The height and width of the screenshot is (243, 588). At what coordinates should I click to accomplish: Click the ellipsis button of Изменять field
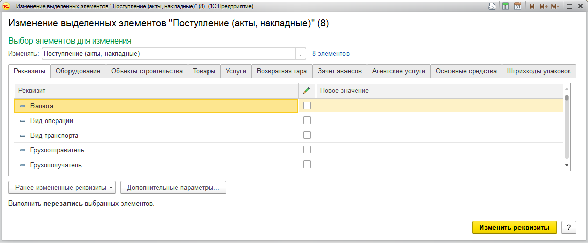pos(301,54)
